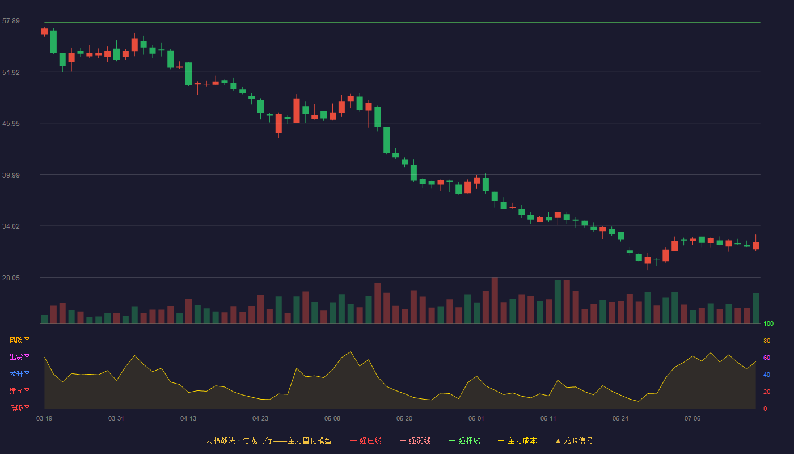Click the 03-19 date axis label
The image size is (794, 454).
coord(44,418)
